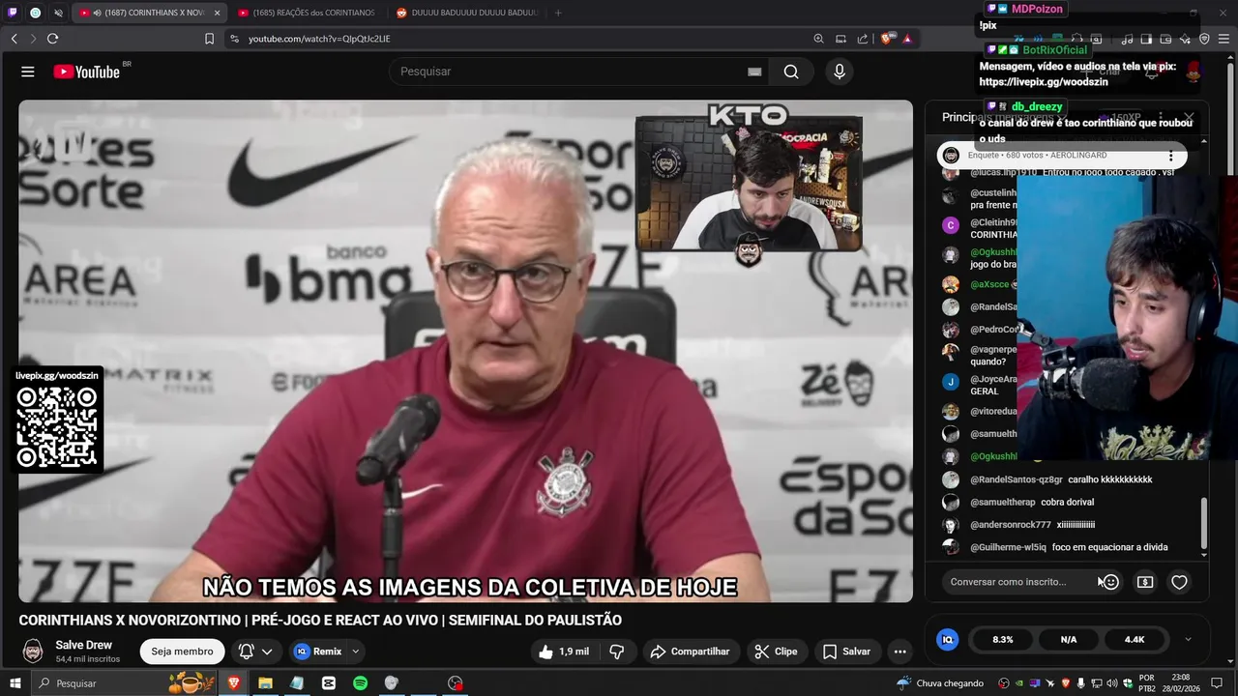This screenshot has height=696, width=1238.
Task: Expand the IQ stats bar chevron
Action: (x=1188, y=640)
